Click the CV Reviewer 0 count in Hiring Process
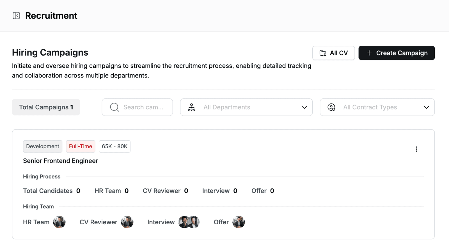Image resolution: width=449 pixels, height=247 pixels. 166,191
